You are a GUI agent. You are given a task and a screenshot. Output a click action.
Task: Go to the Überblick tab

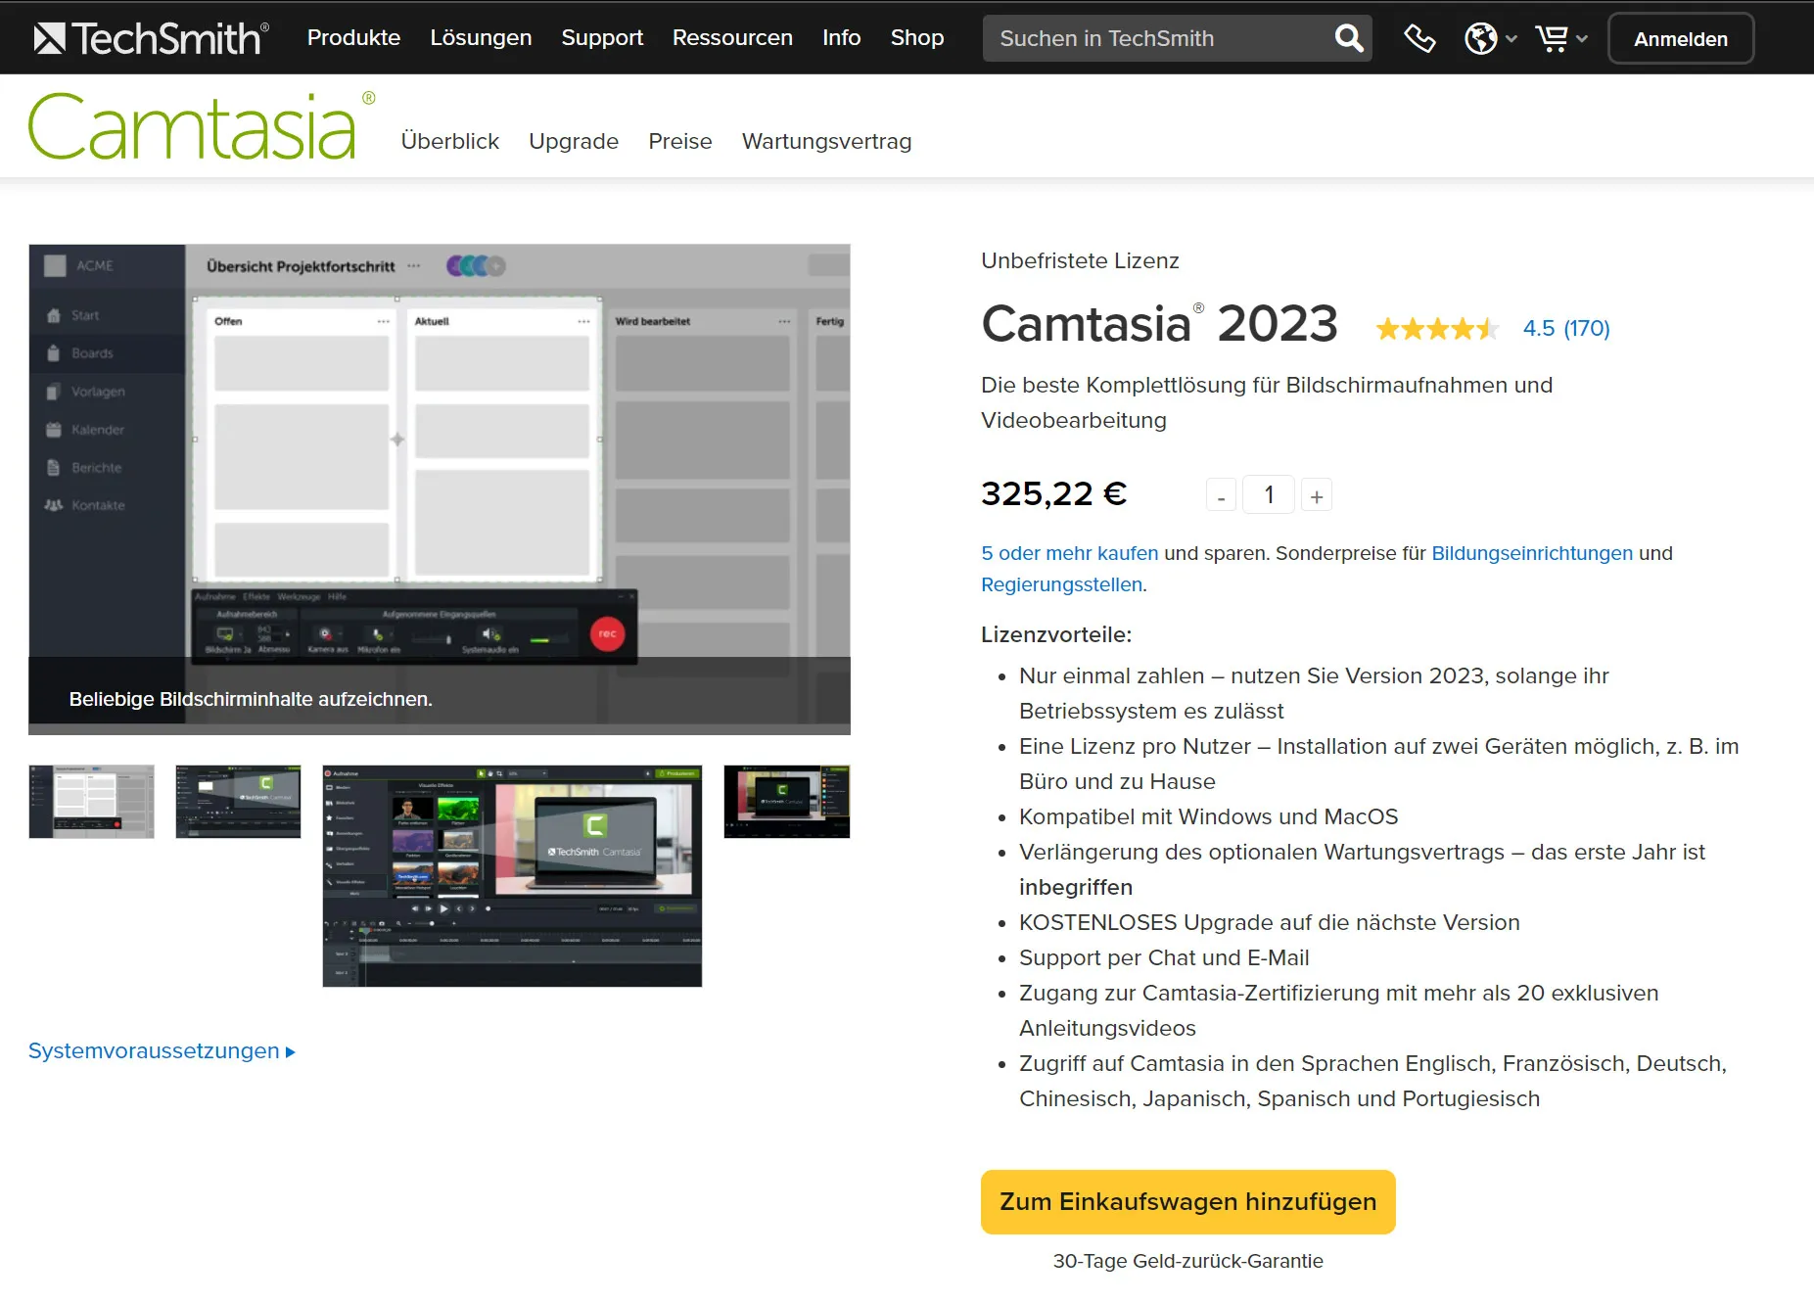450,141
